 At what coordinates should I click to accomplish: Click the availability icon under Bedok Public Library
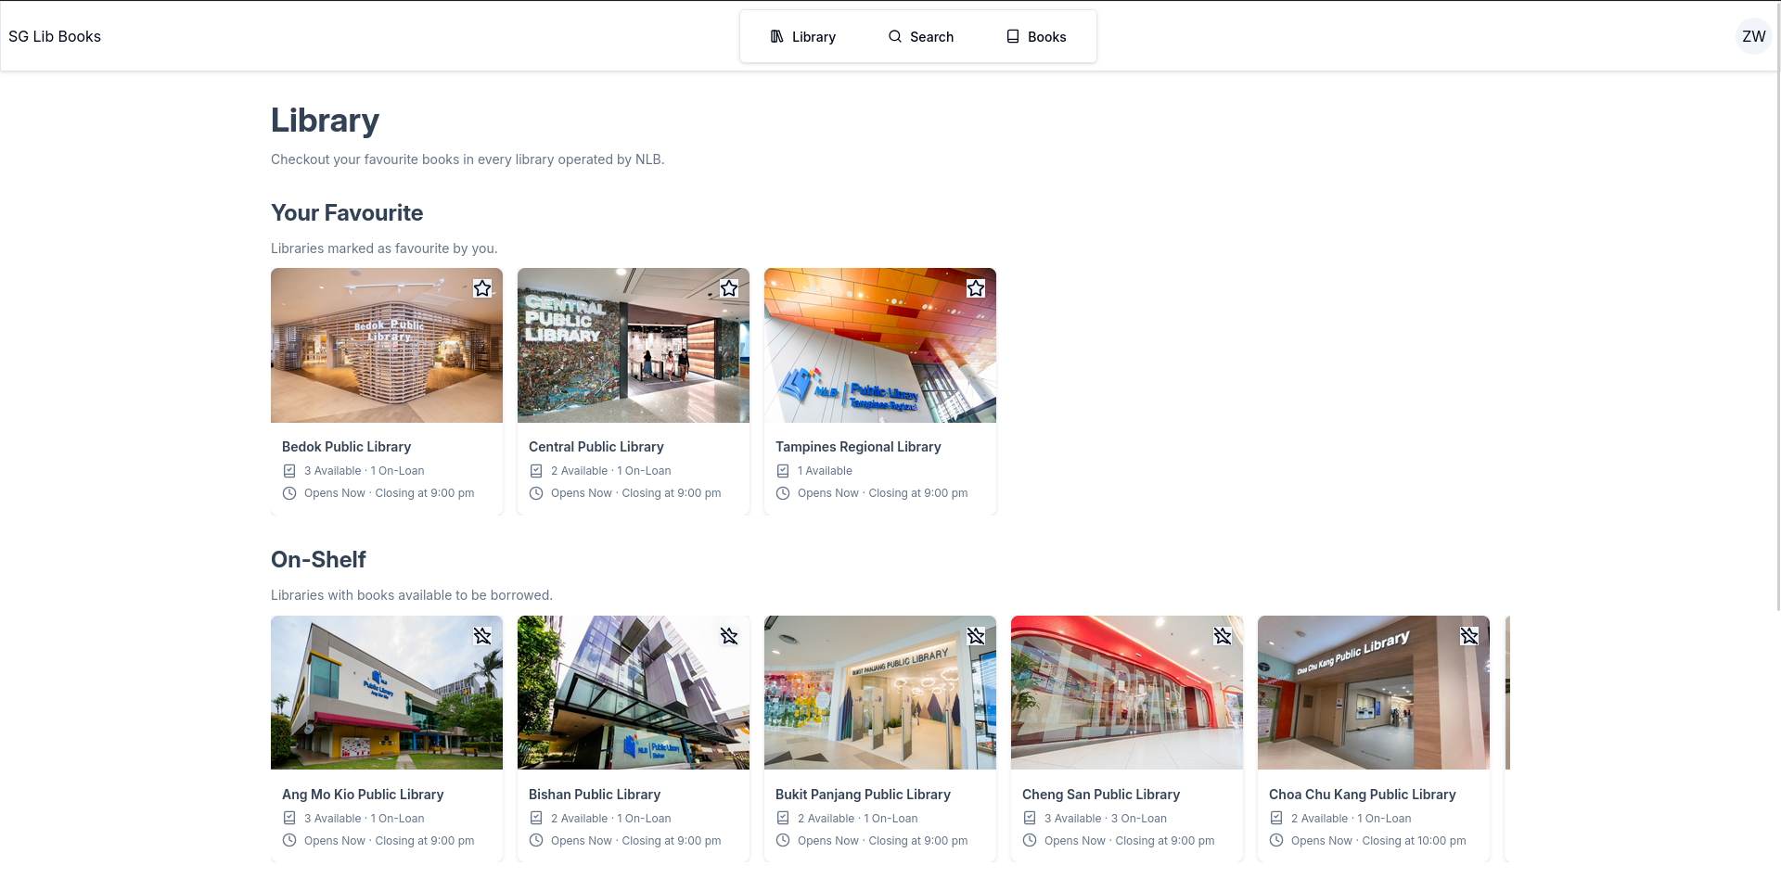289,471
